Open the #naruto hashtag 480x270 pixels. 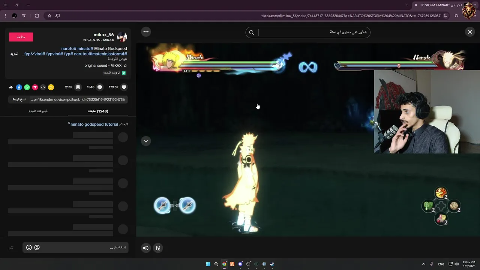tap(69, 49)
